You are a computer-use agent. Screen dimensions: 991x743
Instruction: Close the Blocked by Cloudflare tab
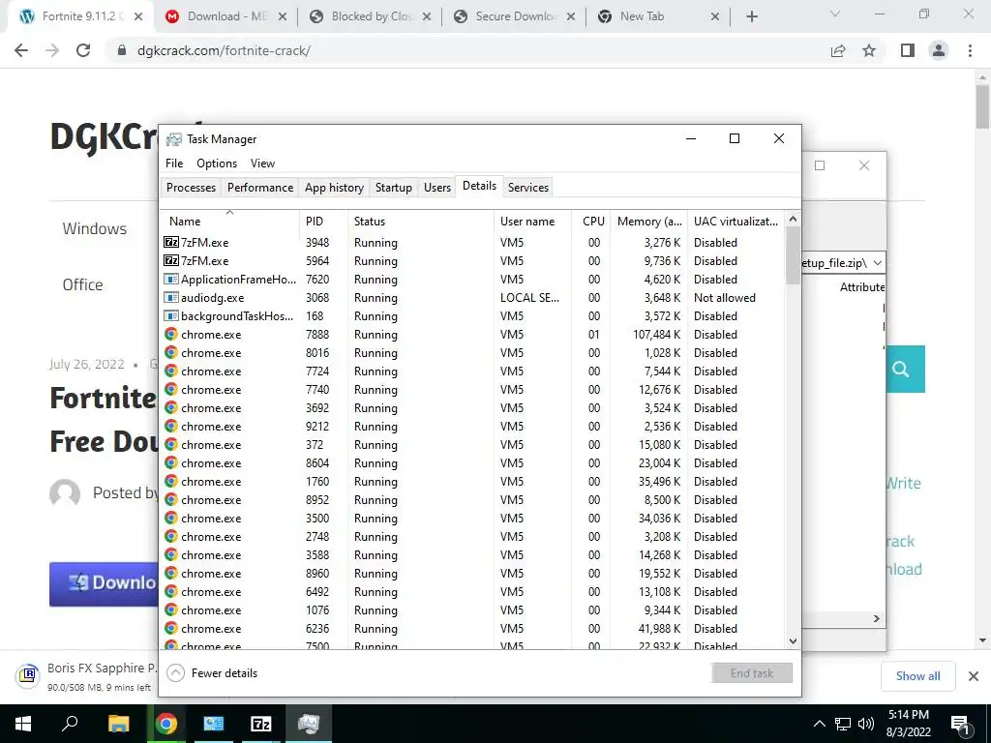click(x=427, y=16)
